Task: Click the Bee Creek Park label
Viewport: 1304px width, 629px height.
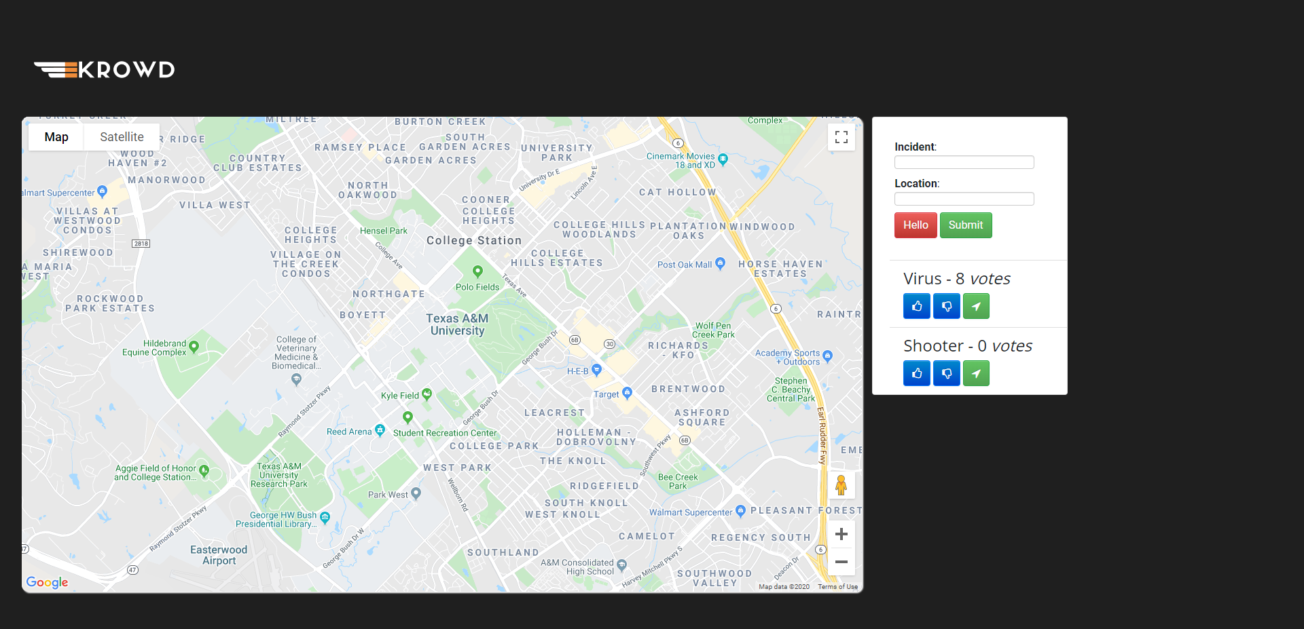Action: tap(678, 482)
